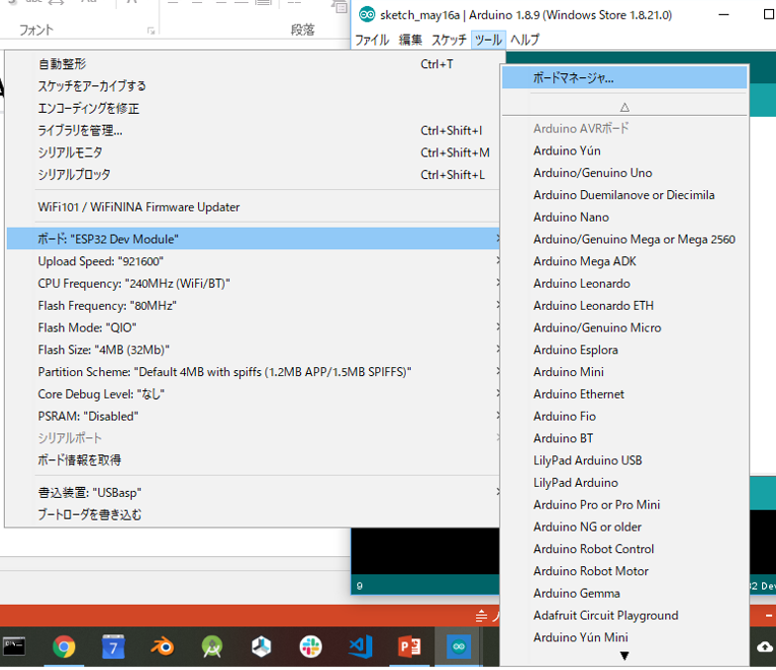Select Arduino Mega ADK board
Image resolution: width=776 pixels, height=670 pixels.
625,261
